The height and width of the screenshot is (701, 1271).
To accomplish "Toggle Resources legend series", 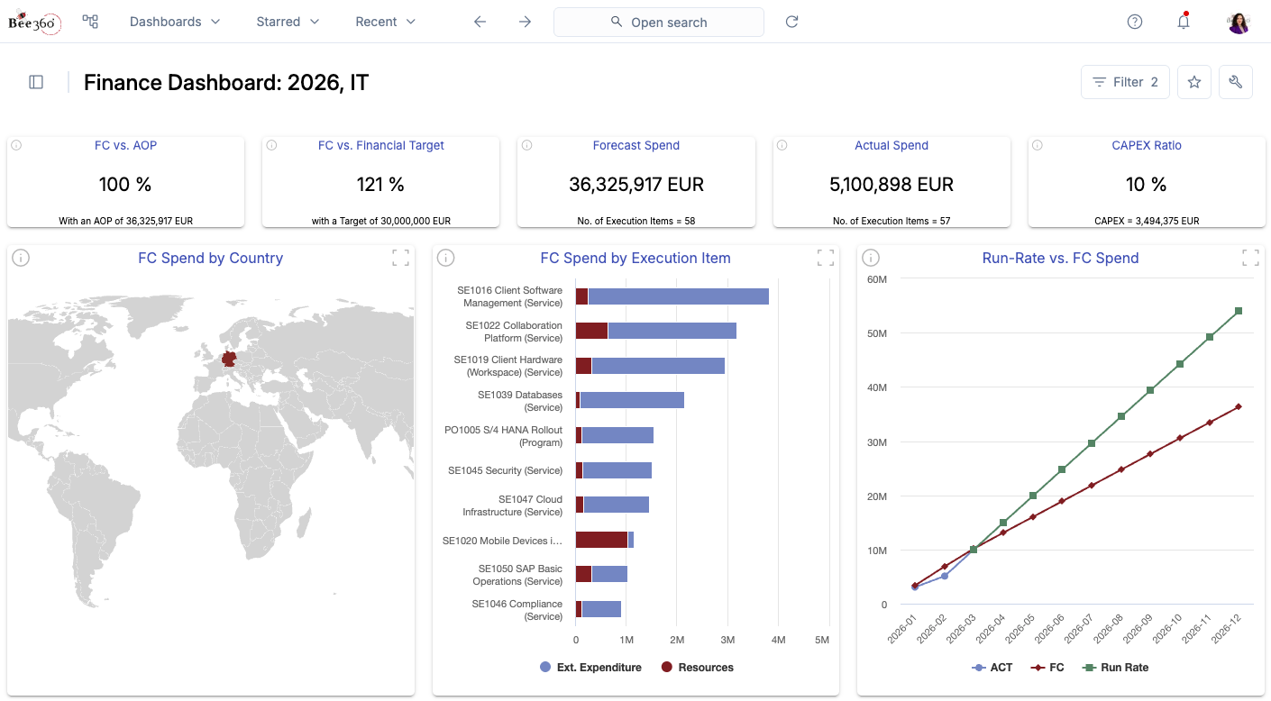I will pyautogui.click(x=697, y=668).
